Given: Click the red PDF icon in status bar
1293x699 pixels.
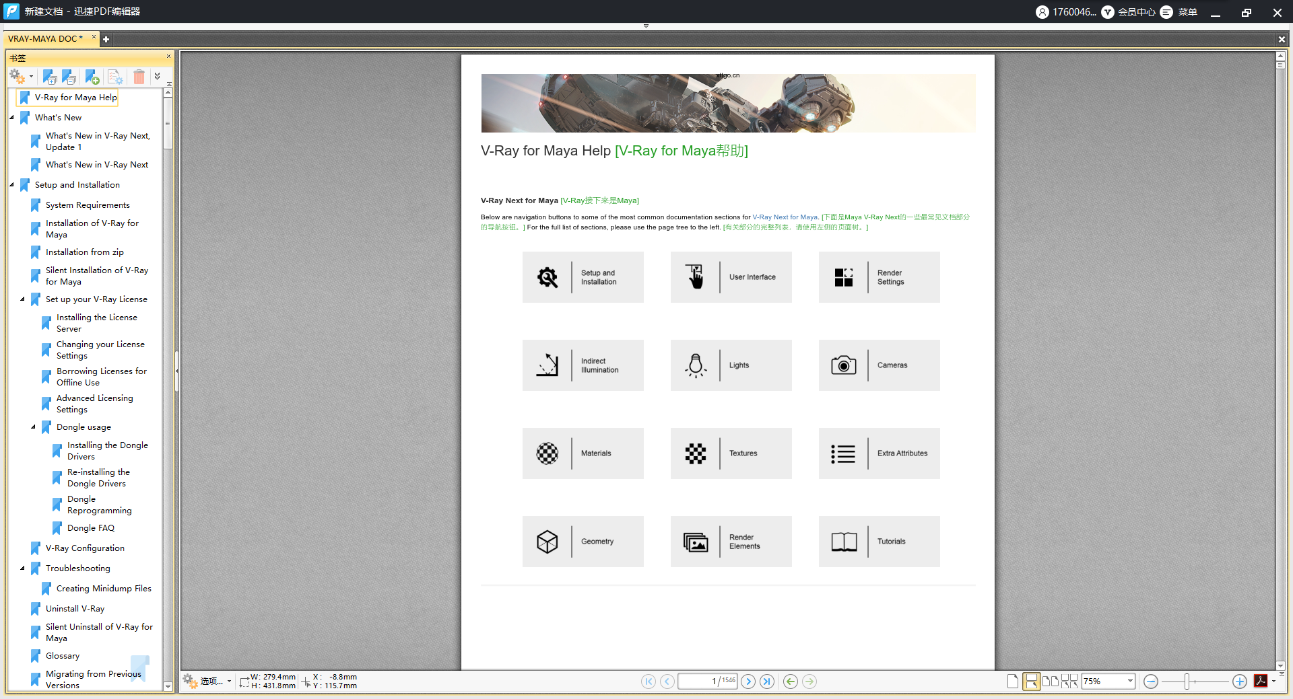Looking at the screenshot, I should [x=1261, y=681].
